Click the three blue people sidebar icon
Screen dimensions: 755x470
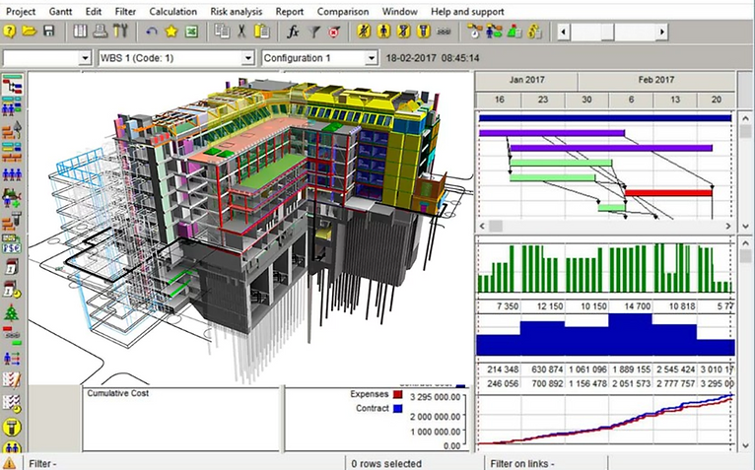(x=12, y=173)
